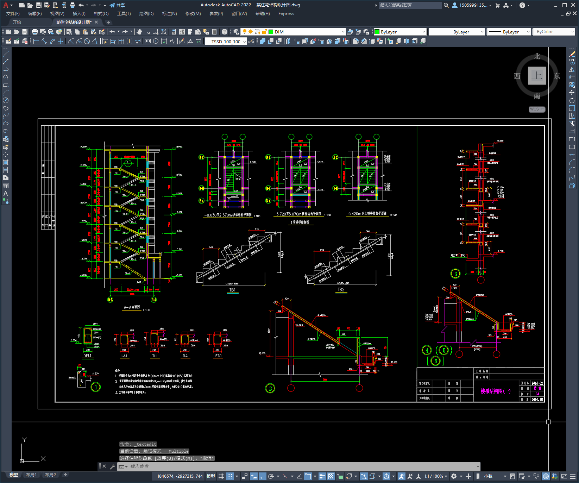The image size is (579, 483).
Task: Open the Layer Properties Manager icon
Action: pos(236,32)
